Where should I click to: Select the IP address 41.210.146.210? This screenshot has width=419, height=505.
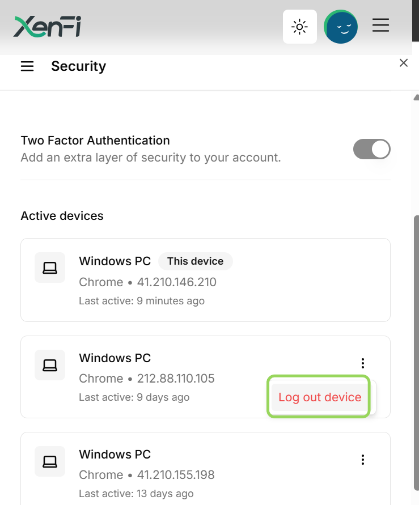[177, 282]
